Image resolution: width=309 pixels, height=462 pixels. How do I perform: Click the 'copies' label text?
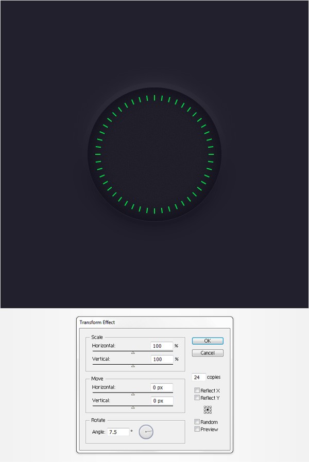tap(214, 377)
